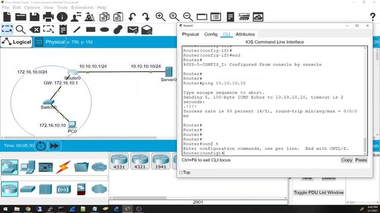Open the Attributes tab in Router0
This screenshot has height=213, width=380.
point(245,34)
